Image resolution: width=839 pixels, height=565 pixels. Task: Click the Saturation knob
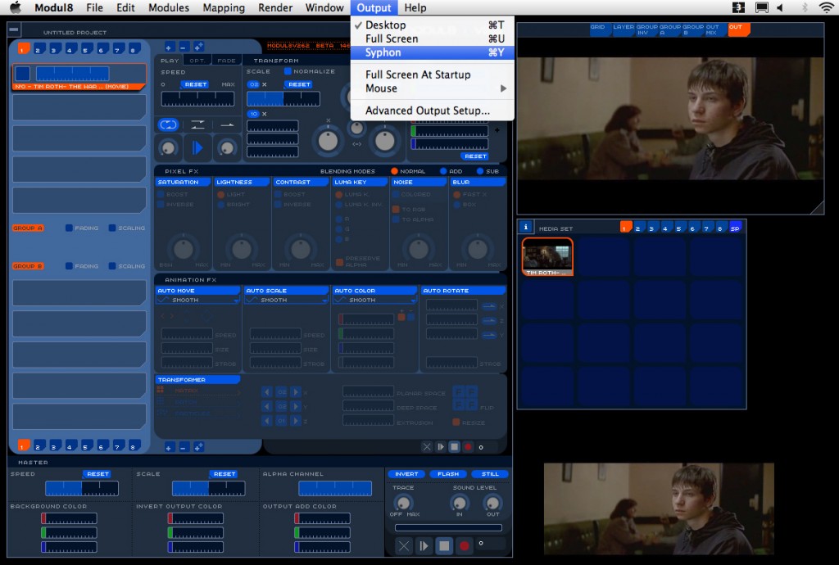coord(184,249)
